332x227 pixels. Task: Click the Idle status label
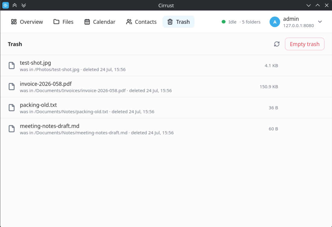pyautogui.click(x=232, y=22)
